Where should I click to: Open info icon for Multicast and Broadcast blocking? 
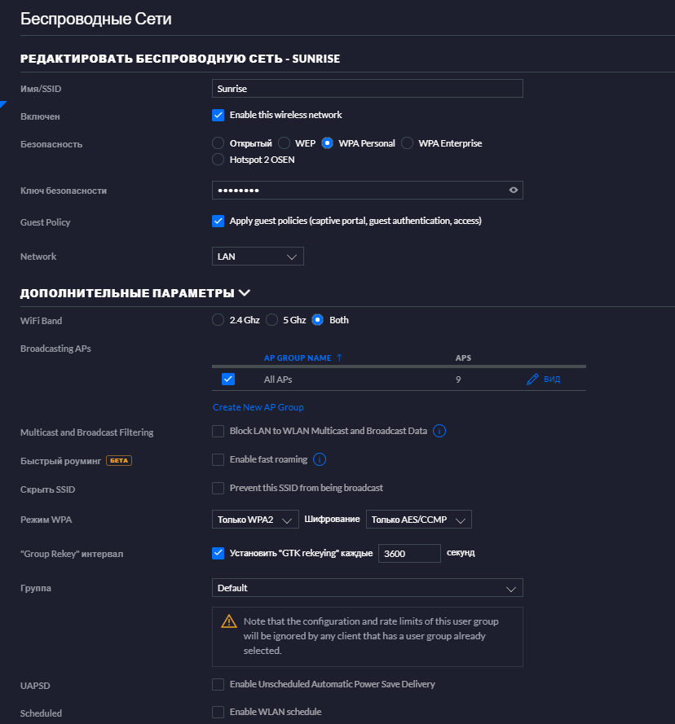tap(439, 431)
